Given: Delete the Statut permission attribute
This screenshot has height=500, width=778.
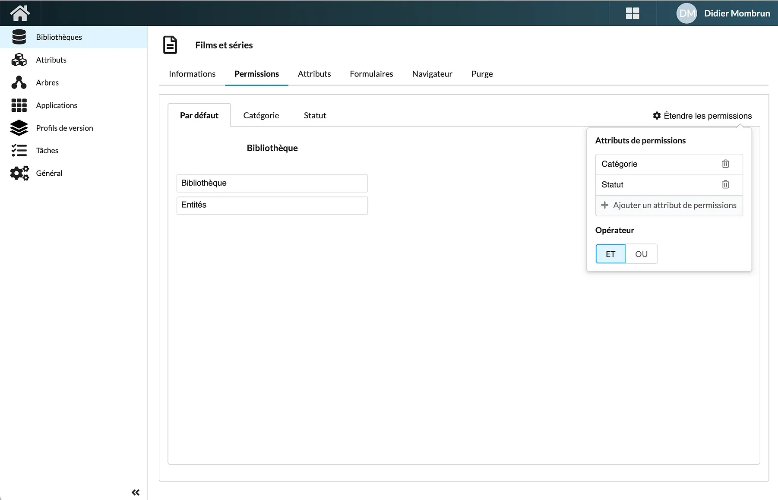Looking at the screenshot, I should click(725, 184).
